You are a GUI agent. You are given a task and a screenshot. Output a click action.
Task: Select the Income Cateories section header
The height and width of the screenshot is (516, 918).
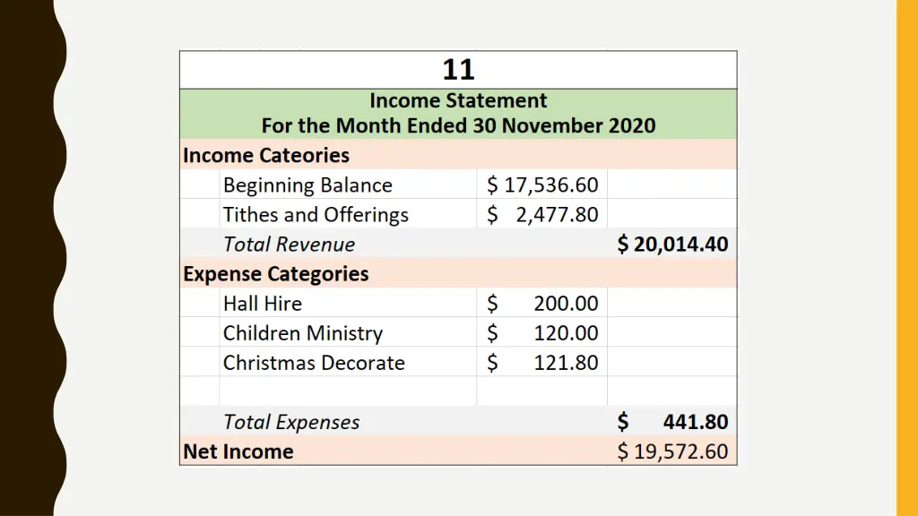pyautogui.click(x=266, y=155)
